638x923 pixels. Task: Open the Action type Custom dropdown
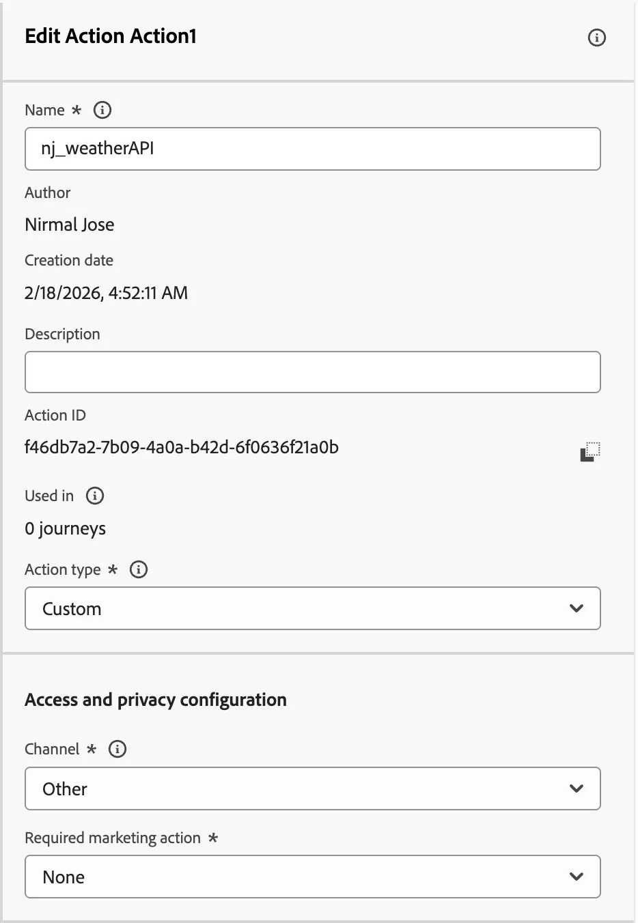click(x=313, y=608)
